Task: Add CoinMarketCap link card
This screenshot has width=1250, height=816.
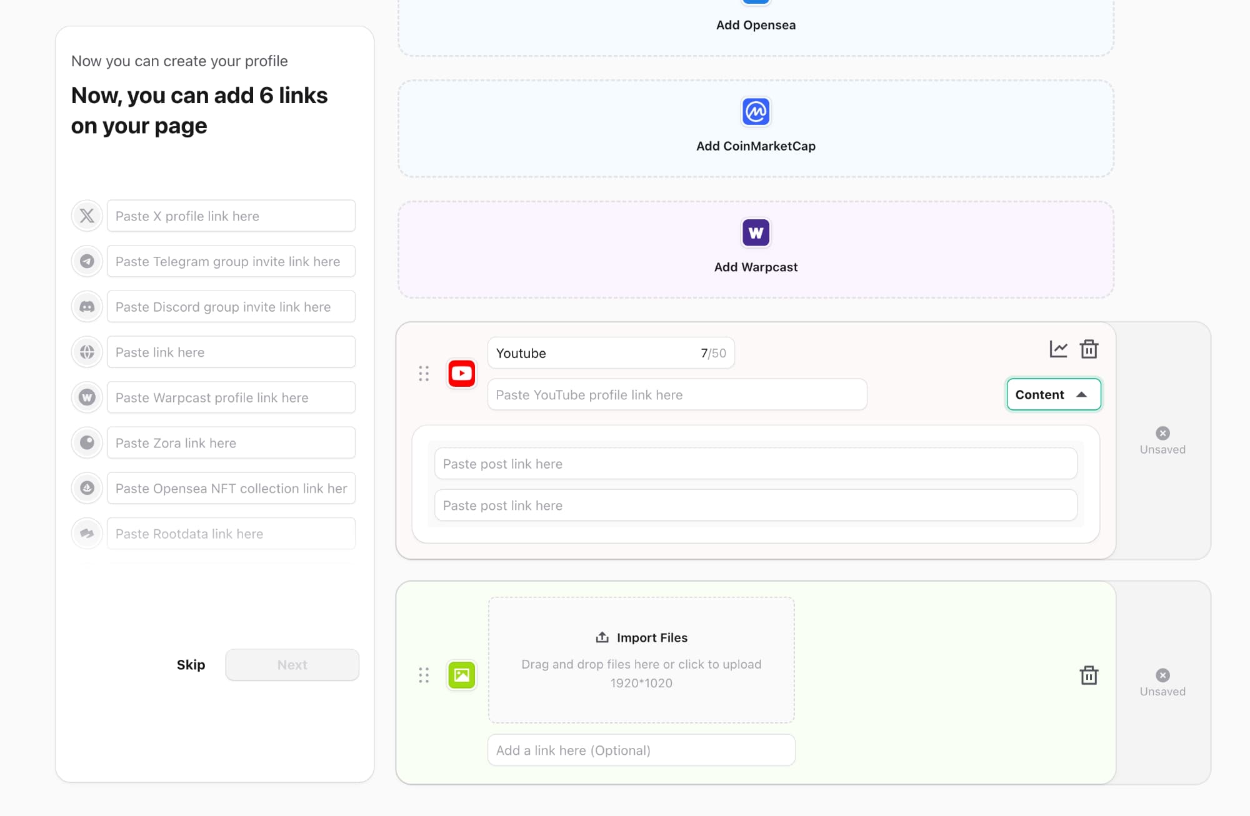Action: coord(756,129)
